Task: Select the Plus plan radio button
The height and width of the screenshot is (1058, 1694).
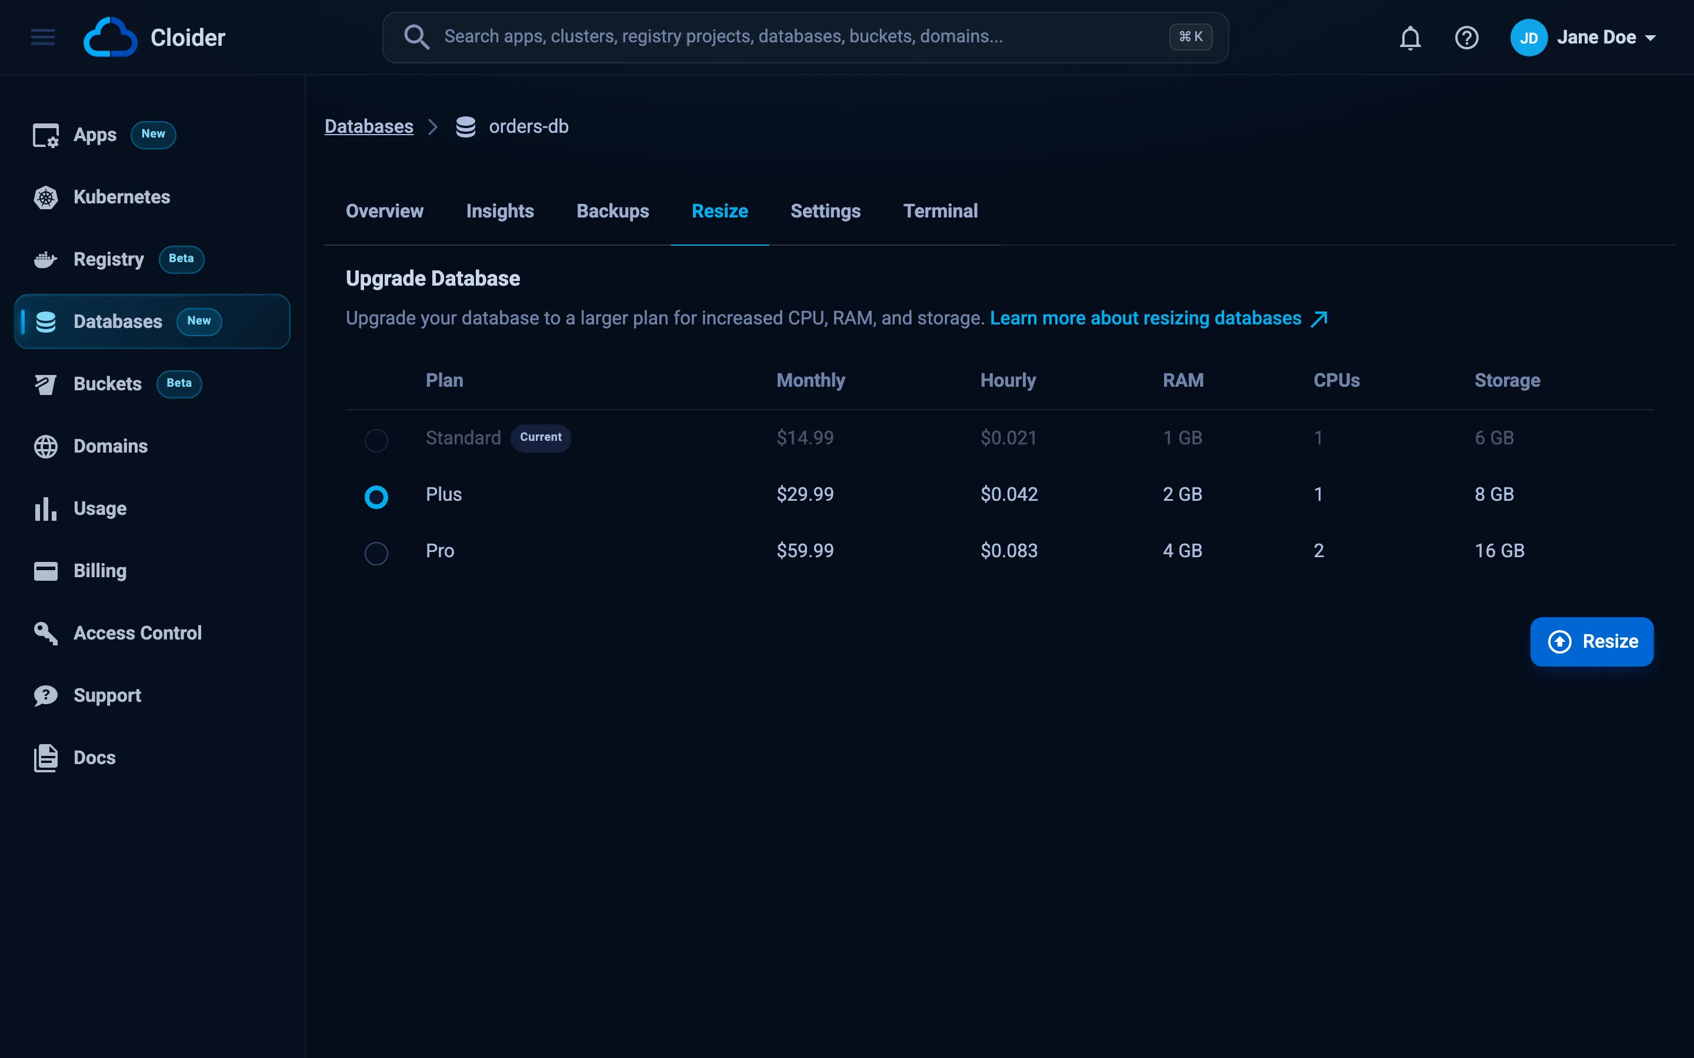Action: (x=376, y=497)
